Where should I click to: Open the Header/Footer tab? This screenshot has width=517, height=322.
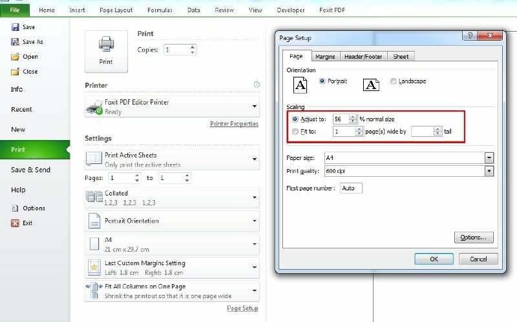click(363, 57)
